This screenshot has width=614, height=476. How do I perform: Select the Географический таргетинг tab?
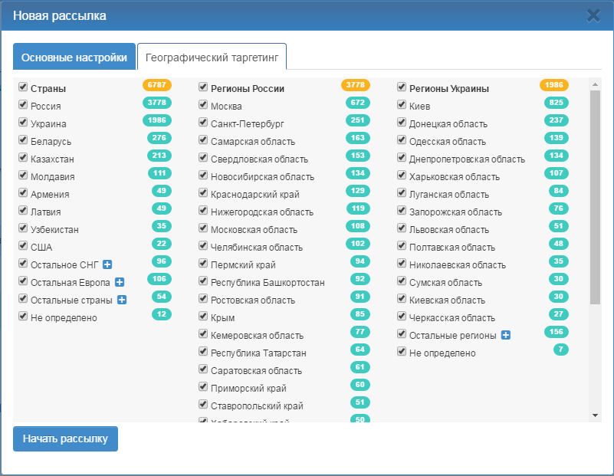(x=212, y=57)
